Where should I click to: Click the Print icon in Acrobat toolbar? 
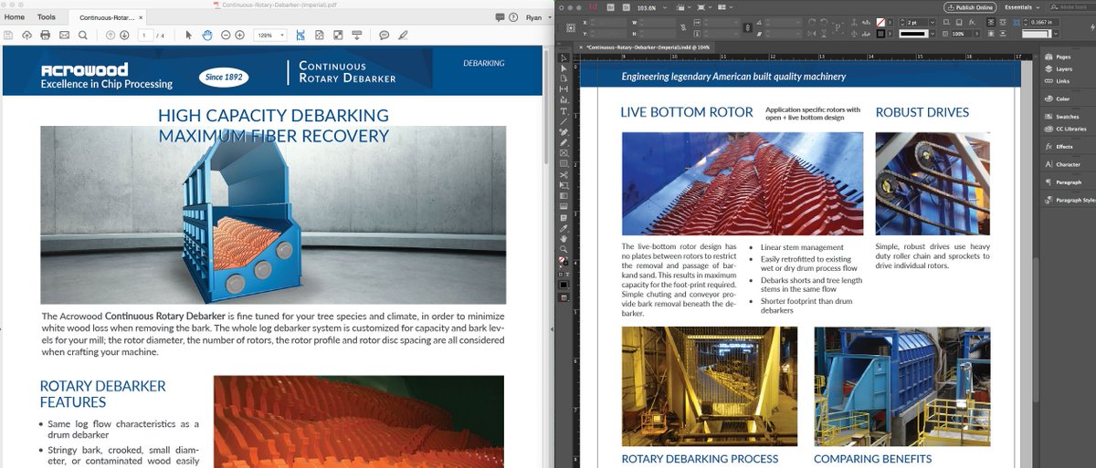click(x=46, y=35)
